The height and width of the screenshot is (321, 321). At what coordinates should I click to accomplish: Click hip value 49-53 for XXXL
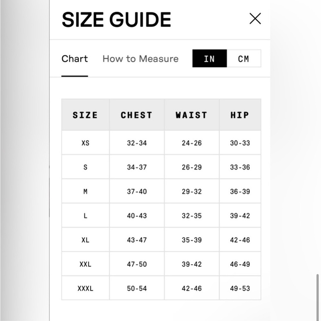[240, 289]
